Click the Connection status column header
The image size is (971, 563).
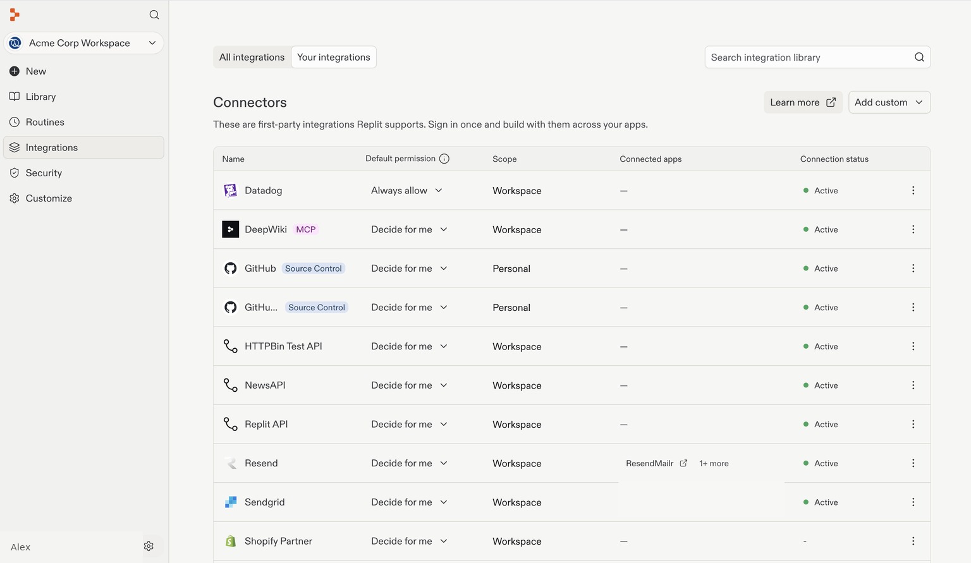pyautogui.click(x=834, y=159)
